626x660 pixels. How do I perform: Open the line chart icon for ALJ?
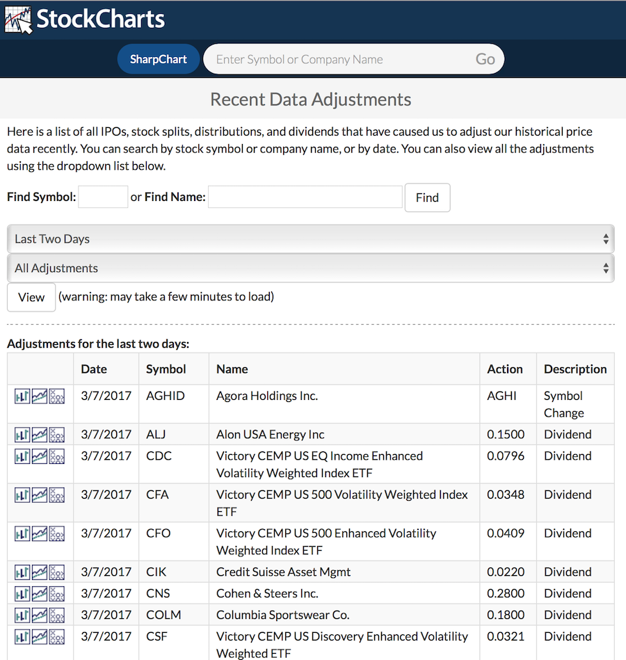pos(40,435)
